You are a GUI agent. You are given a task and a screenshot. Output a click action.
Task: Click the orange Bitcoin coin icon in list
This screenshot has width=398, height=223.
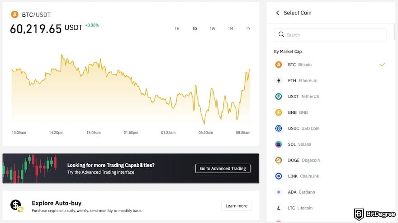(x=279, y=65)
